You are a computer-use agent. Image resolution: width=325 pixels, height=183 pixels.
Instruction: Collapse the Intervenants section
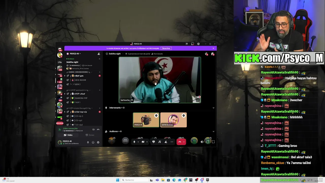pyautogui.click(x=213, y=108)
